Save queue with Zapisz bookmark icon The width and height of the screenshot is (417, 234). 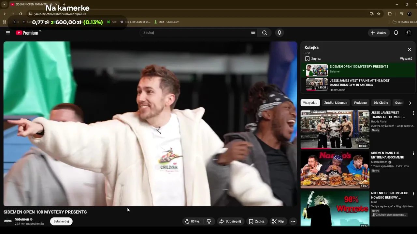(313, 58)
